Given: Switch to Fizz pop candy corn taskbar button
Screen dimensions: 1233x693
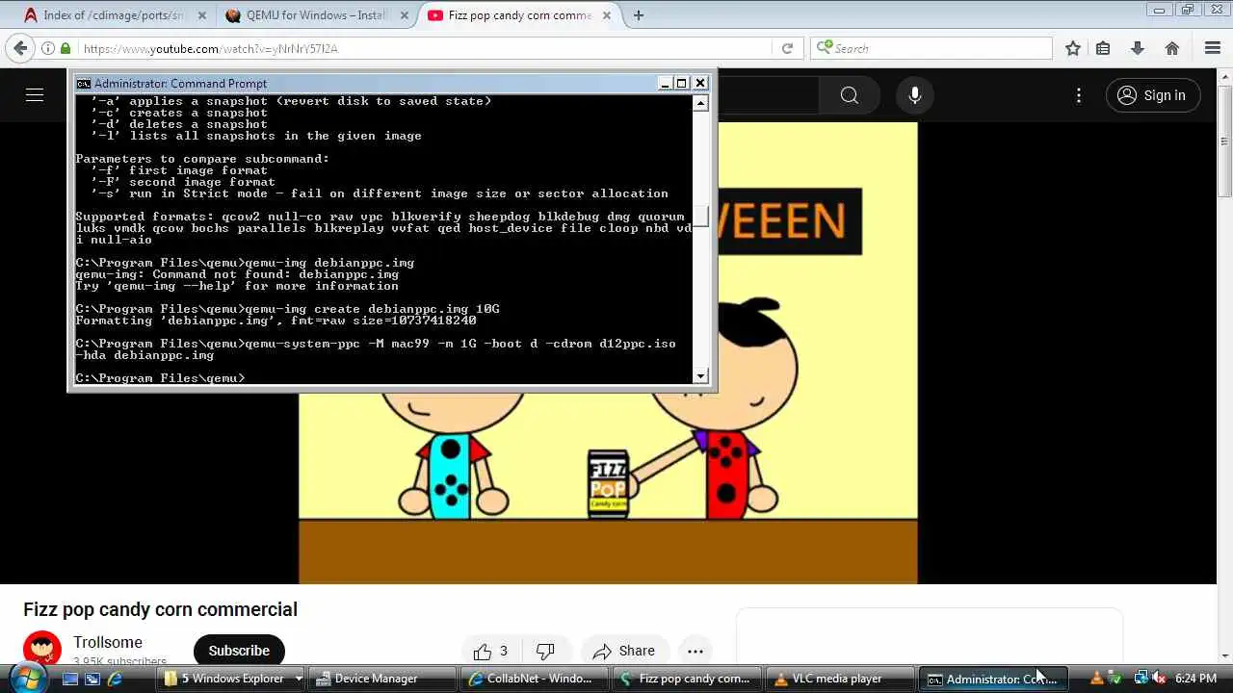Looking at the screenshot, I should click(686, 679).
